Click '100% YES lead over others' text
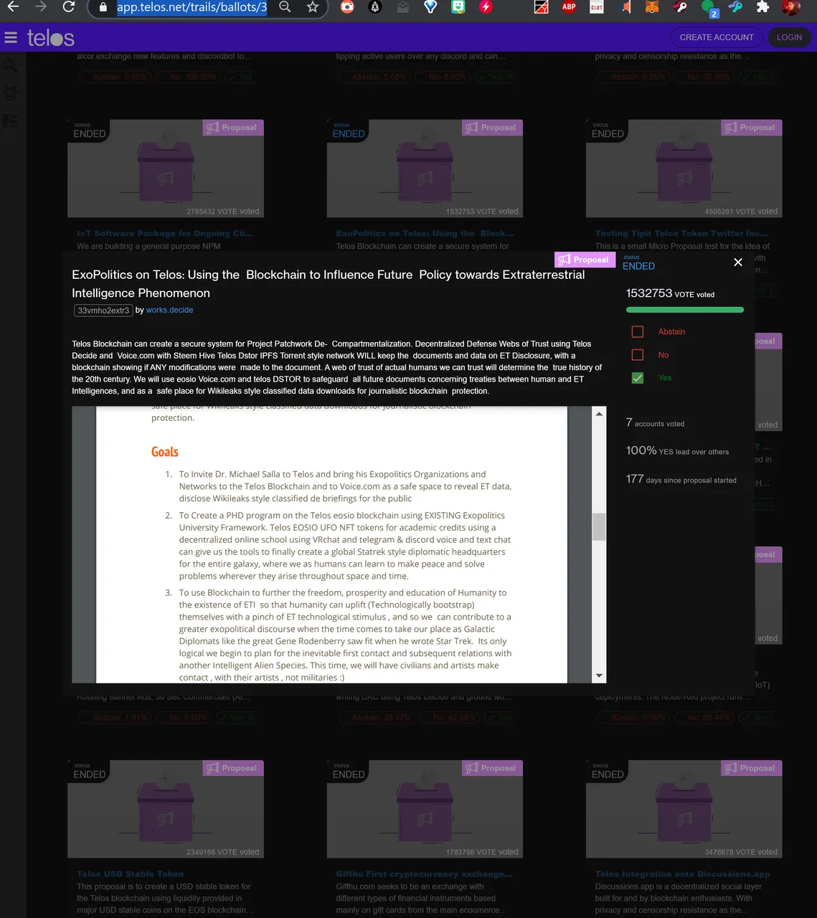Image resolution: width=817 pixels, height=918 pixels. pos(677,450)
